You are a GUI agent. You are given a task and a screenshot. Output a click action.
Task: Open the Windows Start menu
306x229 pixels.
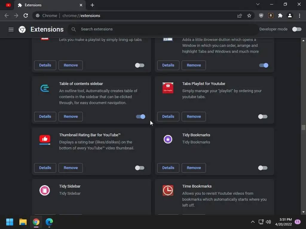(10, 222)
